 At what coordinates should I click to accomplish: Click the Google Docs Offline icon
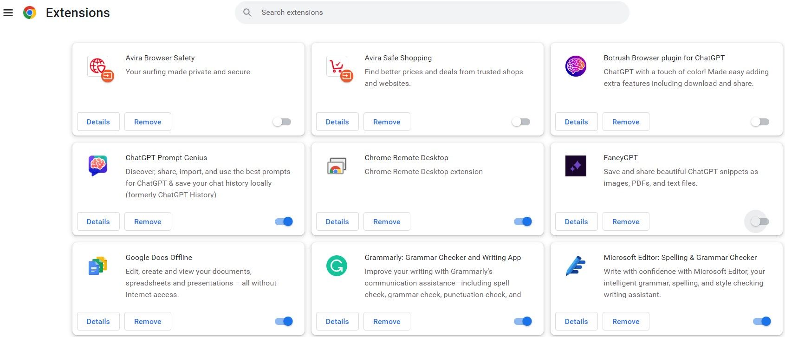98,266
